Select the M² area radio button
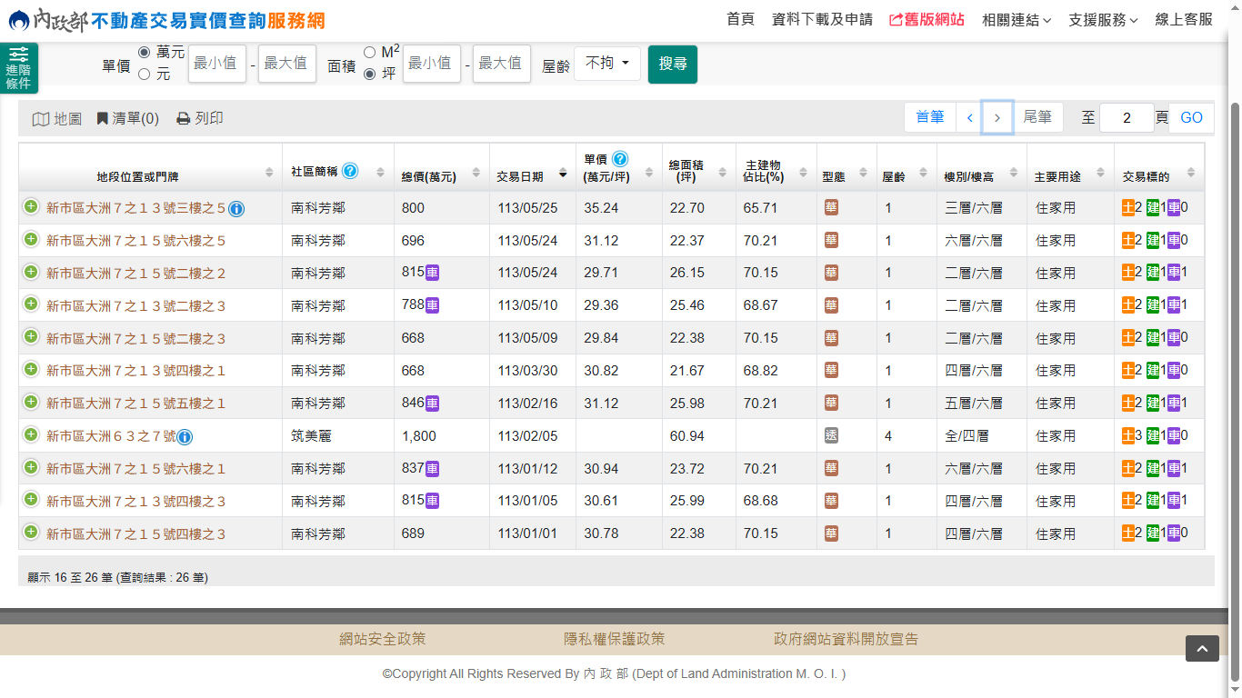 pyautogui.click(x=369, y=53)
